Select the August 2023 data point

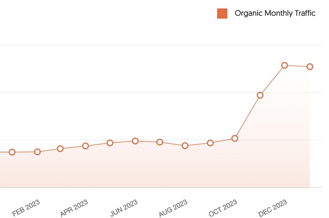pos(185,146)
